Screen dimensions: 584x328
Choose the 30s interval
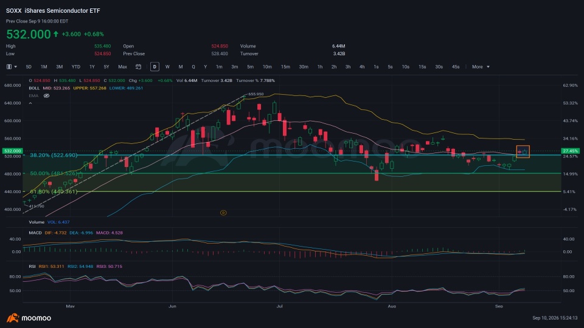click(439, 67)
